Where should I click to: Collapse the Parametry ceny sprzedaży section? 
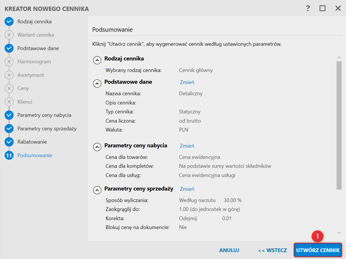click(x=97, y=190)
